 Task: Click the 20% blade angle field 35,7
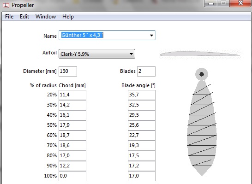142,95
